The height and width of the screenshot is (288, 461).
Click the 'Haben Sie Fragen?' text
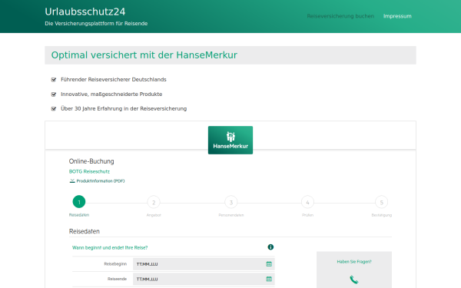click(354, 262)
